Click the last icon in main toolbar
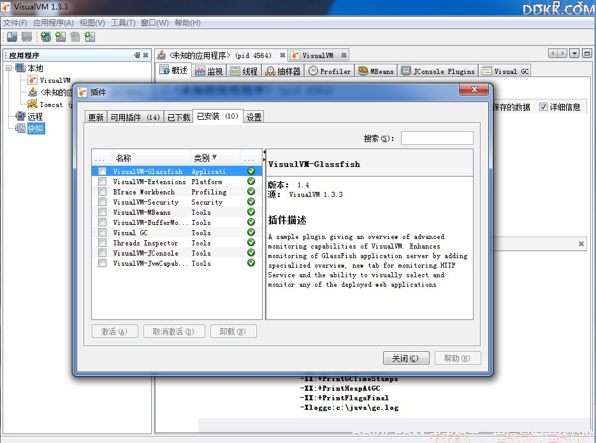 pyautogui.click(x=90, y=37)
